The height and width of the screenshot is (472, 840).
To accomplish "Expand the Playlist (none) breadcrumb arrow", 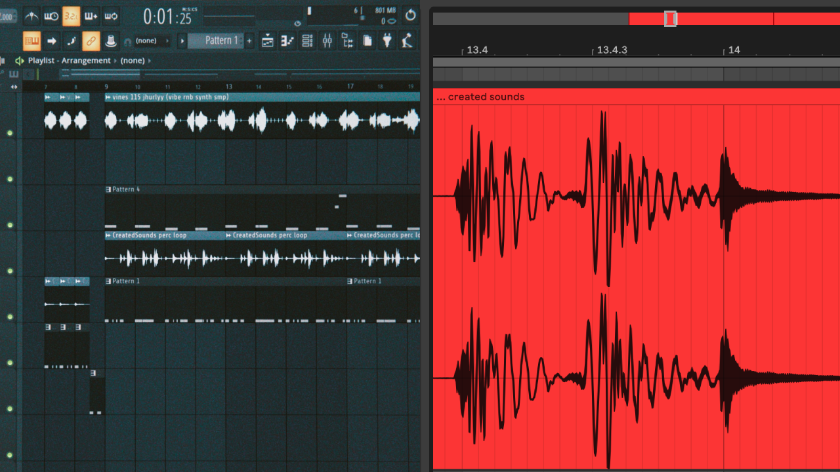I will click(150, 60).
